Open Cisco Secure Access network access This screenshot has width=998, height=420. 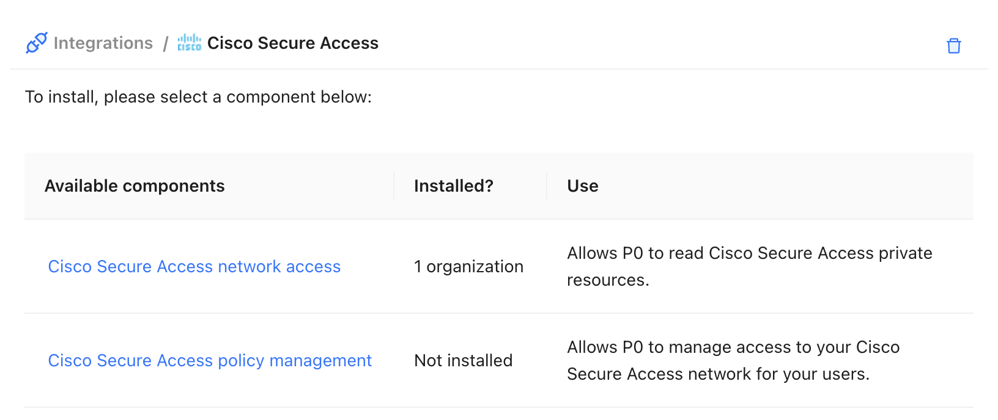pyautogui.click(x=194, y=266)
